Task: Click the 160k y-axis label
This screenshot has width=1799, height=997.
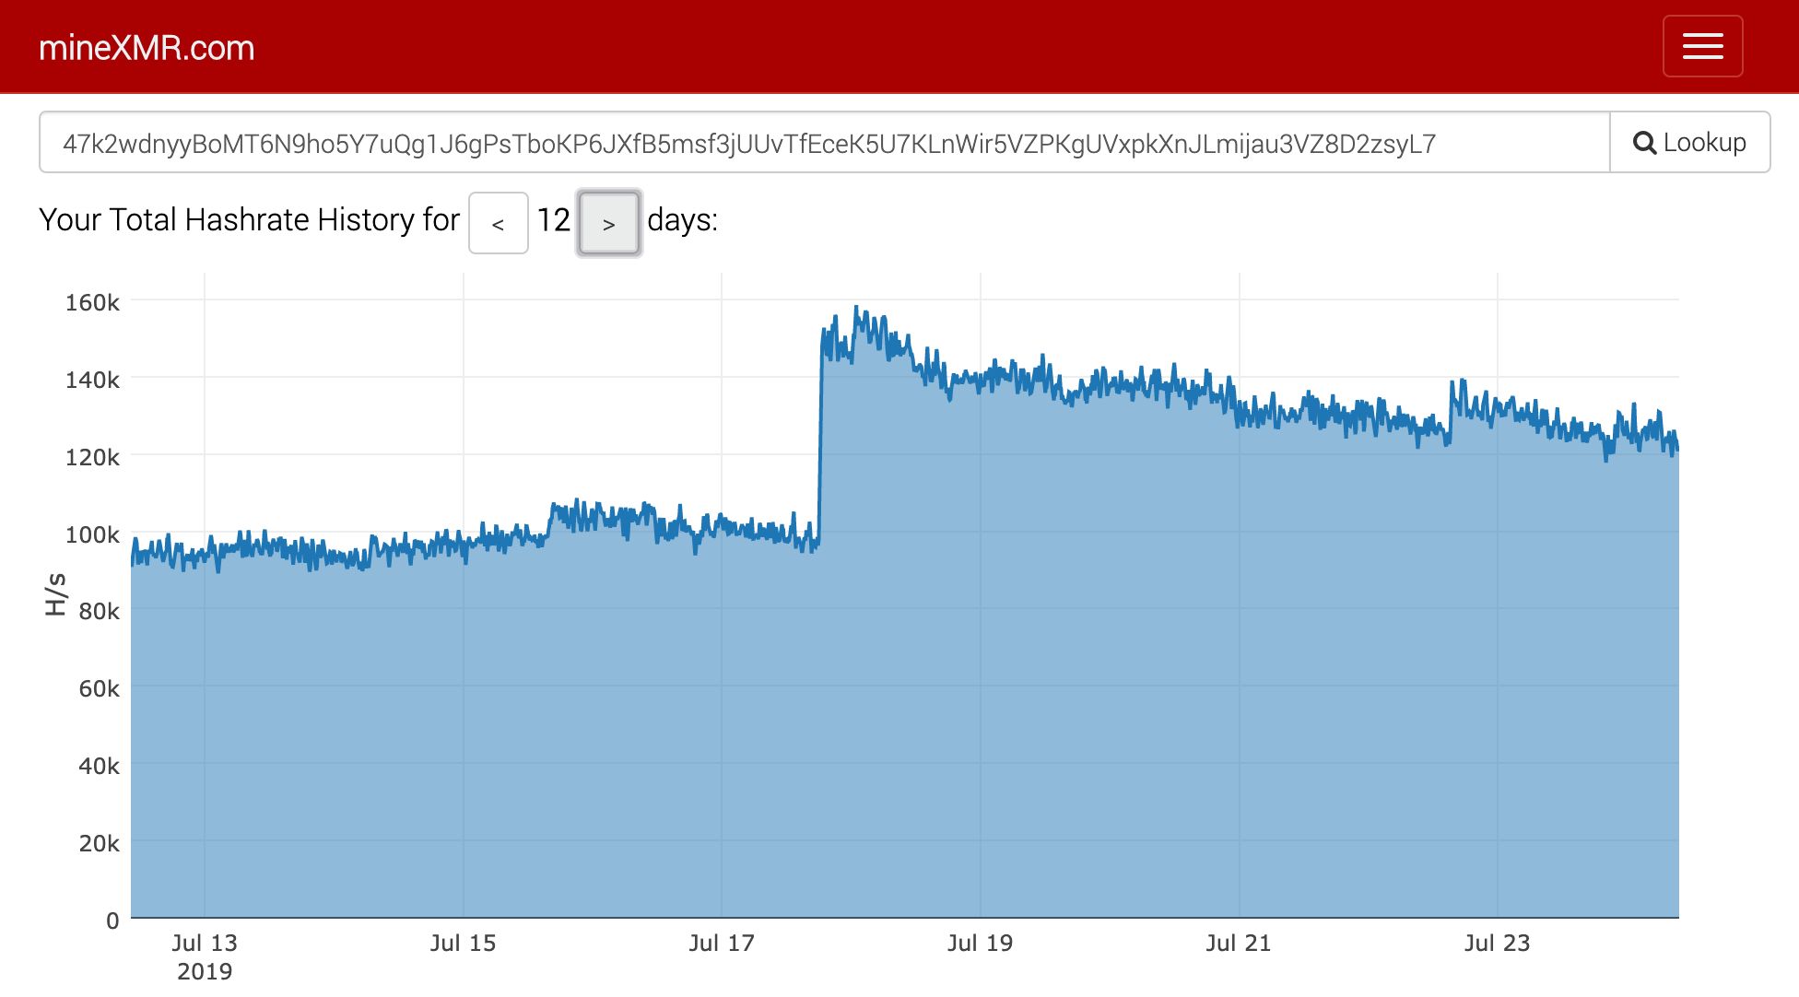Action: pyautogui.click(x=92, y=302)
